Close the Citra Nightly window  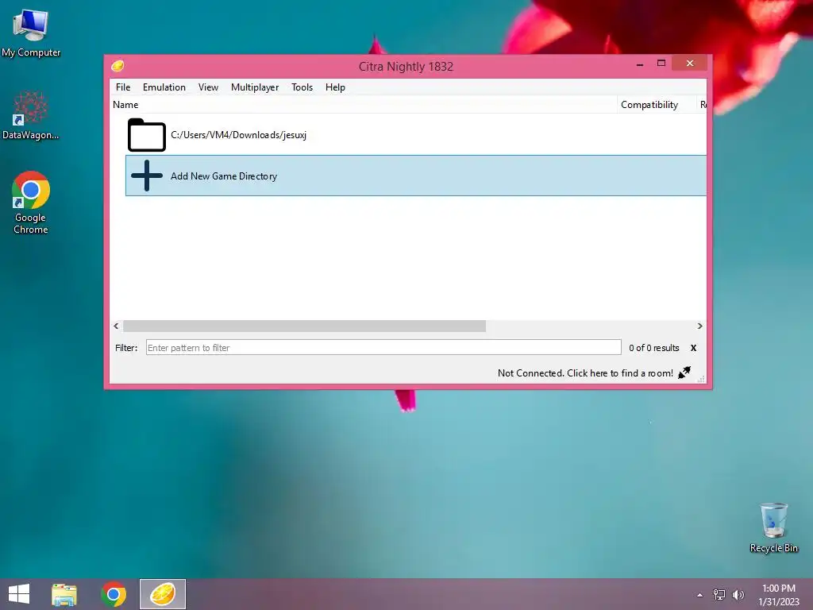pos(690,64)
